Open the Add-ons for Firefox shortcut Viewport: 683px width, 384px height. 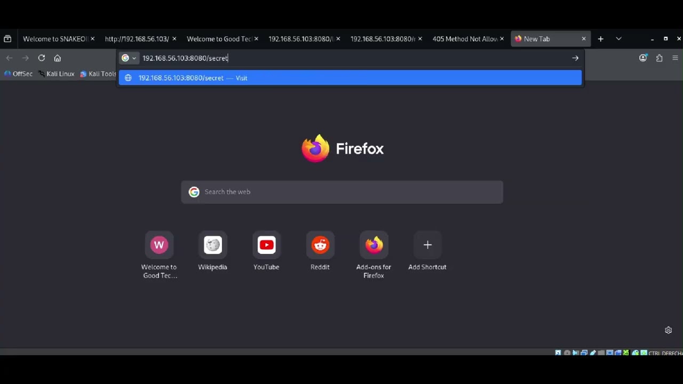[x=374, y=255]
